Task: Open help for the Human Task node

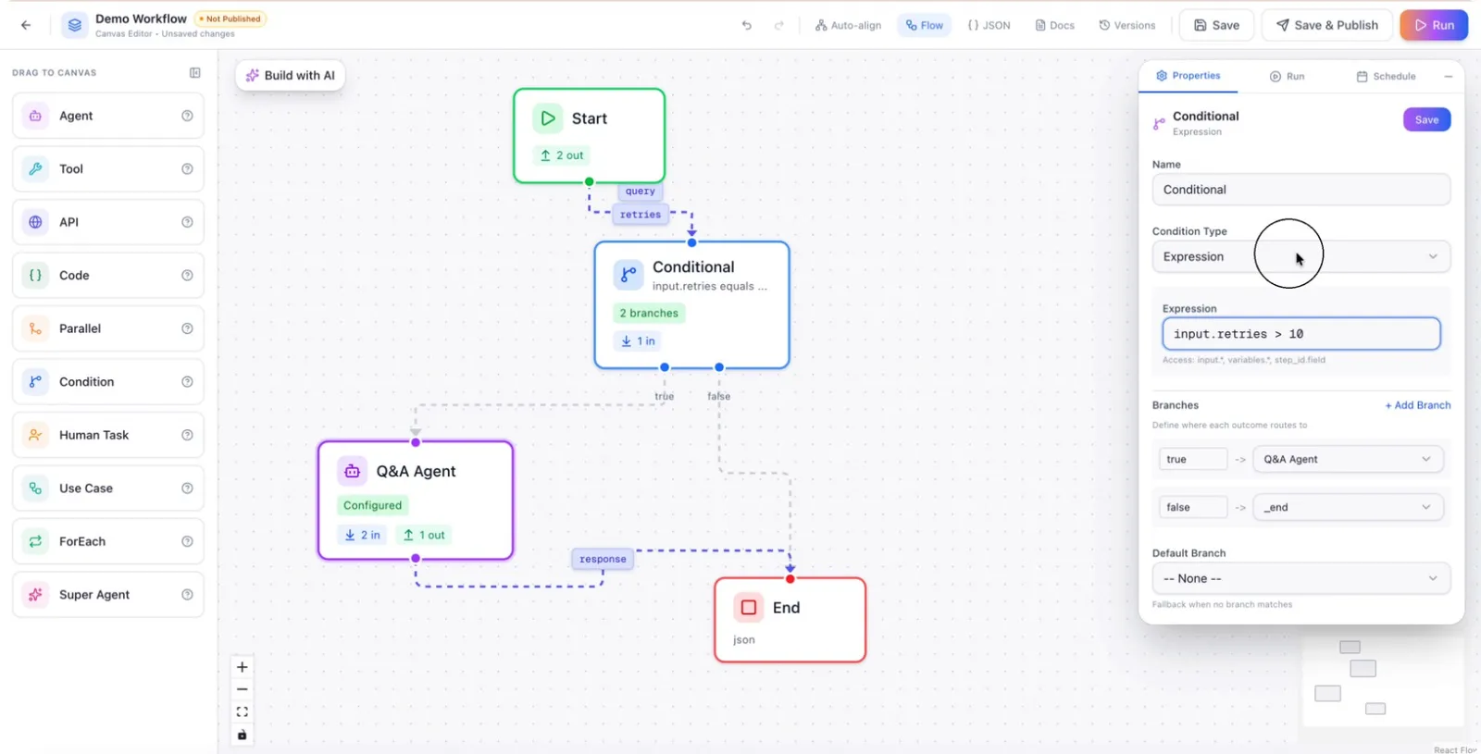Action: 187,435
